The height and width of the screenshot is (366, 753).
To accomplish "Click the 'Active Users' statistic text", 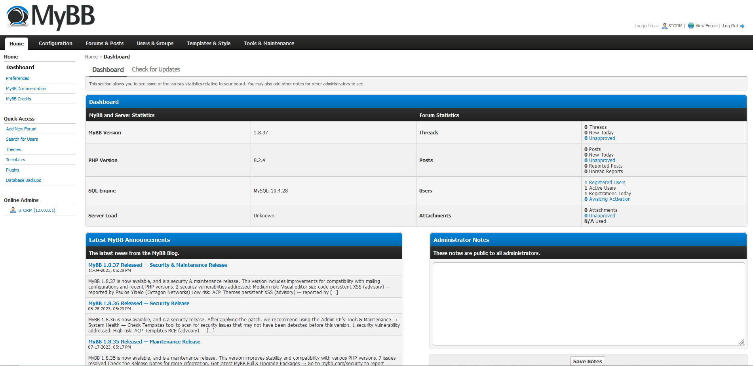I will (600, 188).
